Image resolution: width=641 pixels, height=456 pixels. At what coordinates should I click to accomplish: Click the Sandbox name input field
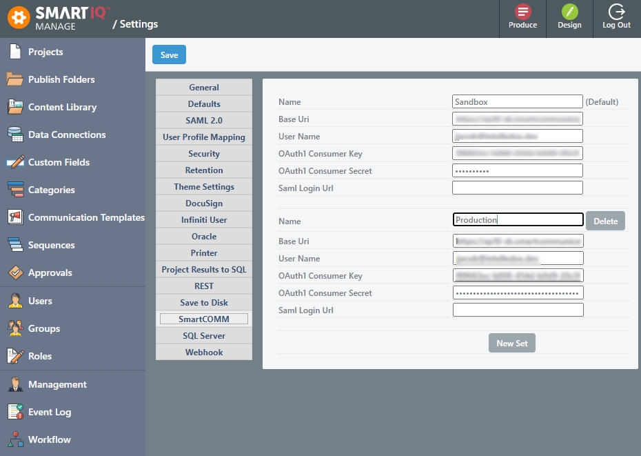pos(517,101)
